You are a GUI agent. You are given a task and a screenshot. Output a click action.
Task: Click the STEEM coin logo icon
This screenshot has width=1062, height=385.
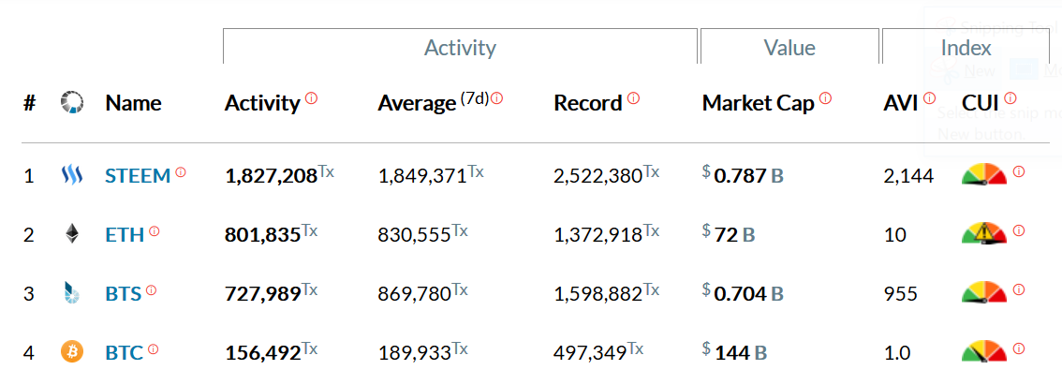[72, 176]
